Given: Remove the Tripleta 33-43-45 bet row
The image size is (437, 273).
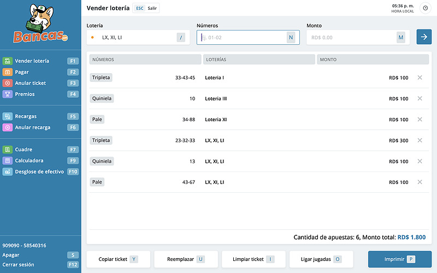Looking at the screenshot, I should [x=420, y=78].
